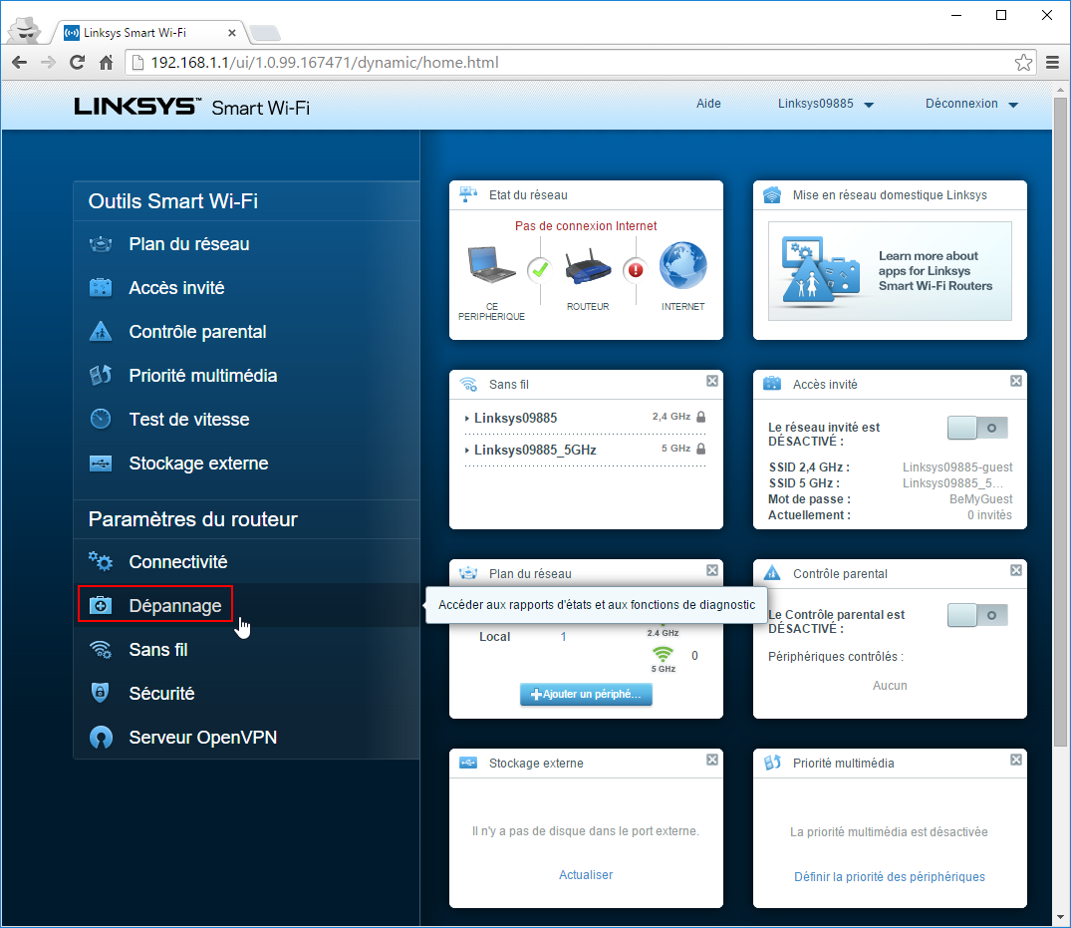Click the Plan du réseau sidebar icon
The height and width of the screenshot is (928, 1071).
point(101,244)
